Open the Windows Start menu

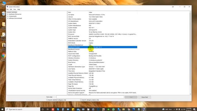coord(2,109)
